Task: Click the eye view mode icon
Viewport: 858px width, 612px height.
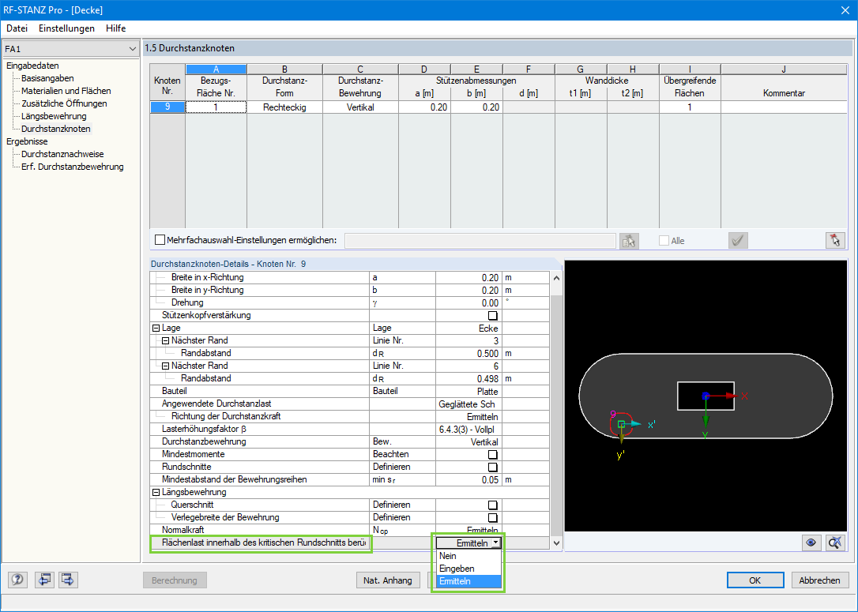Action: (811, 543)
